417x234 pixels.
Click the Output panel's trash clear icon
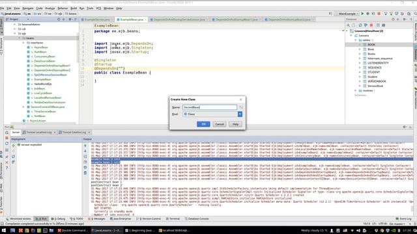click(85, 173)
